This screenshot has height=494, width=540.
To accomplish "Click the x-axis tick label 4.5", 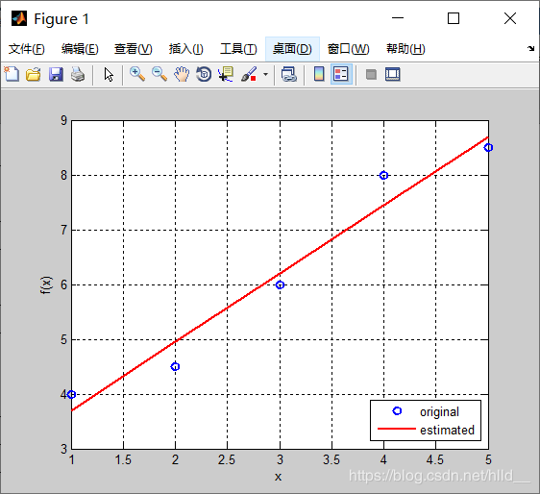I will pos(435,459).
